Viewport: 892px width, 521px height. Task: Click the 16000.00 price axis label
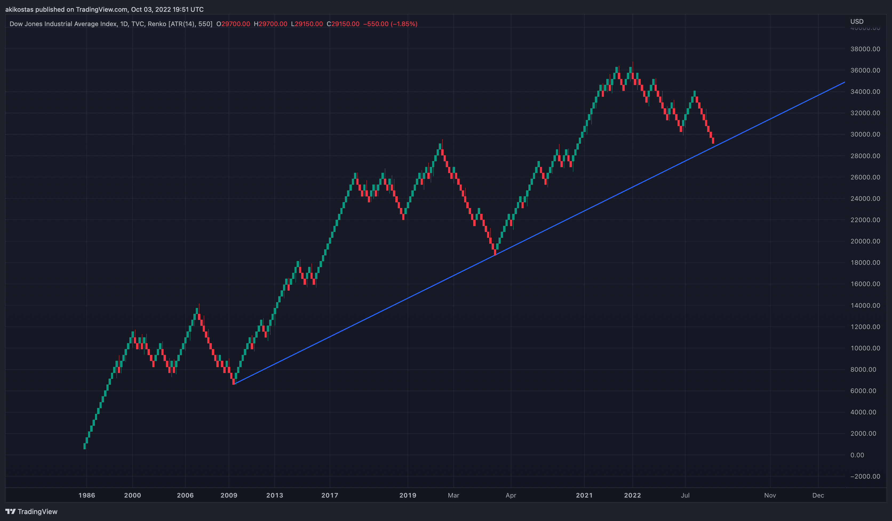point(865,284)
